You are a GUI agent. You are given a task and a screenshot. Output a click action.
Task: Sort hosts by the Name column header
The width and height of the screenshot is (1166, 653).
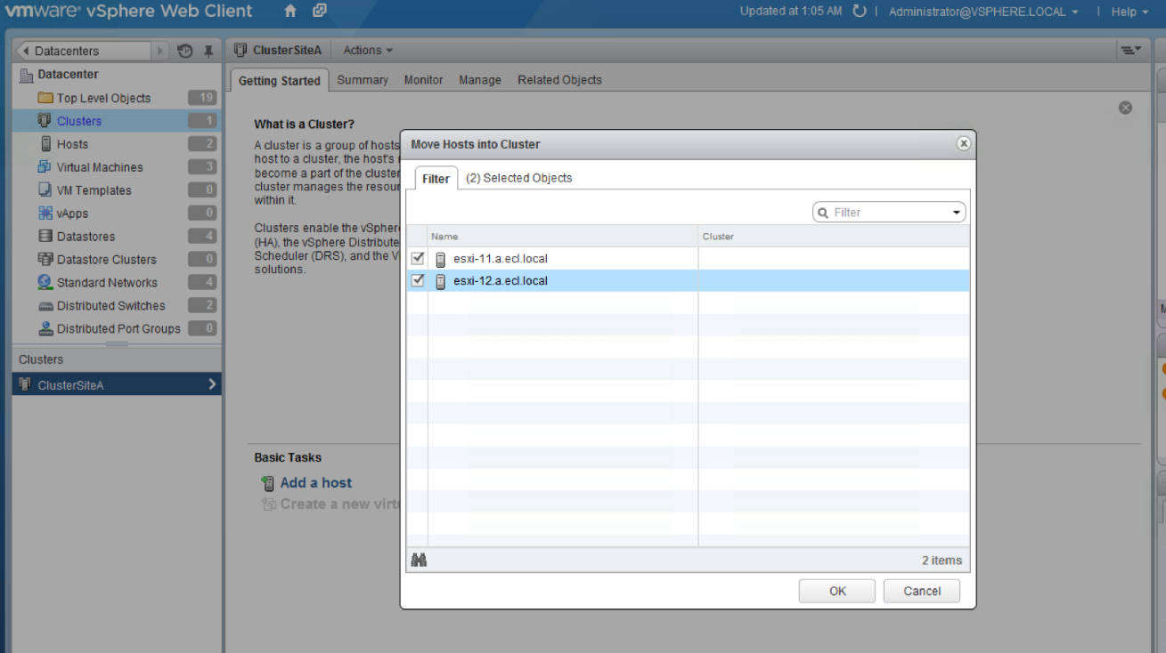[x=563, y=237]
